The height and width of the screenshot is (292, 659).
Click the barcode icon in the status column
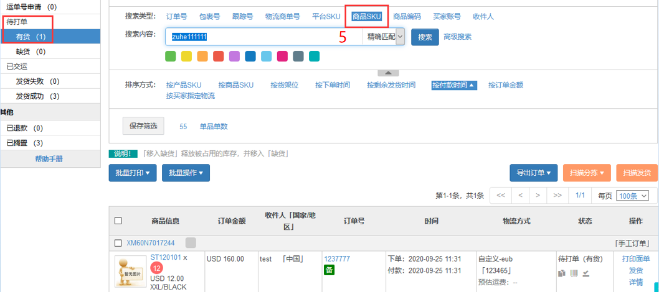(x=573, y=273)
